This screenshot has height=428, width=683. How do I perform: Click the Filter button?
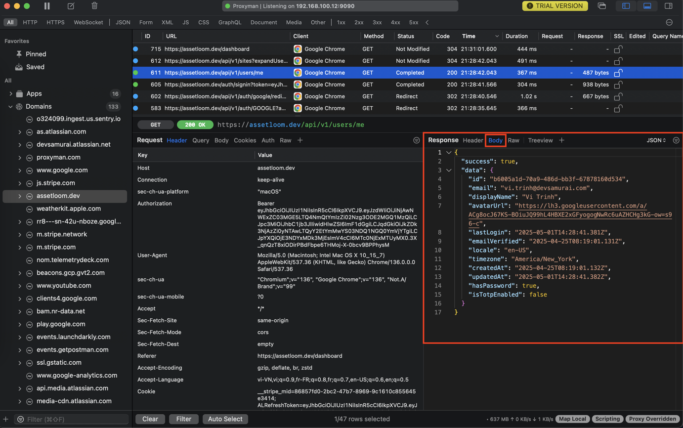[x=184, y=419]
